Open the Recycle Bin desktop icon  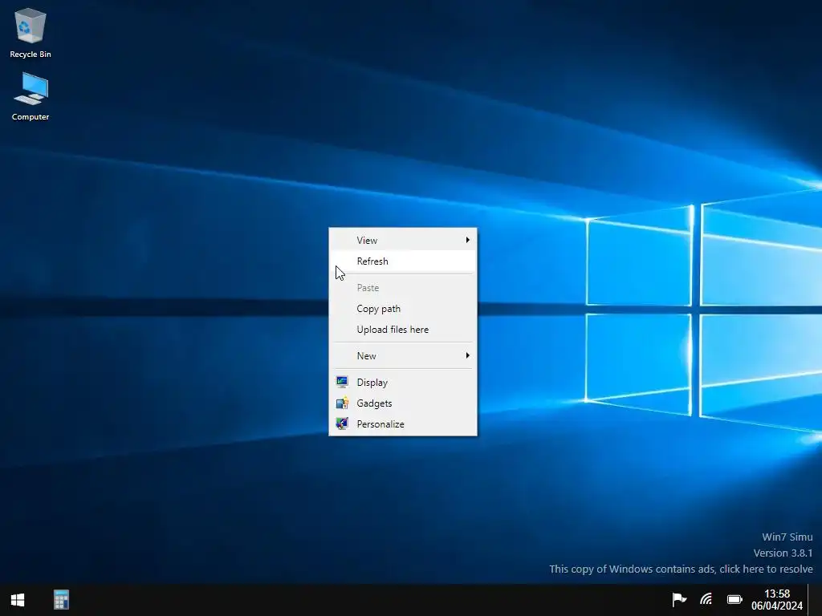[x=31, y=32]
